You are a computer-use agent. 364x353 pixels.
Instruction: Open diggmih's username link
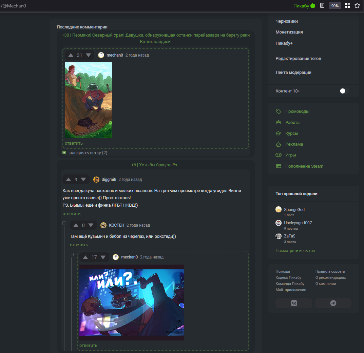(109, 180)
